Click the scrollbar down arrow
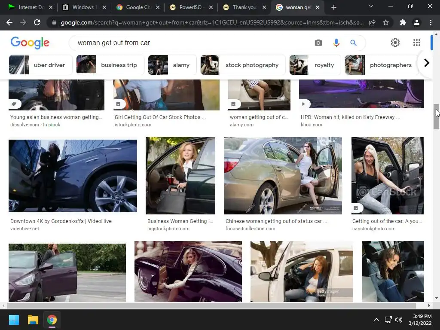 tap(436, 298)
